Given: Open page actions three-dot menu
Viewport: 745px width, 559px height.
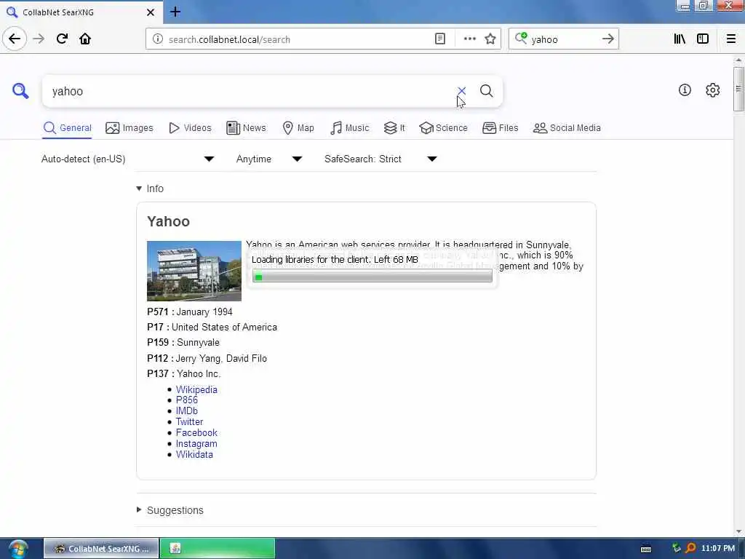Looking at the screenshot, I should pos(469,39).
